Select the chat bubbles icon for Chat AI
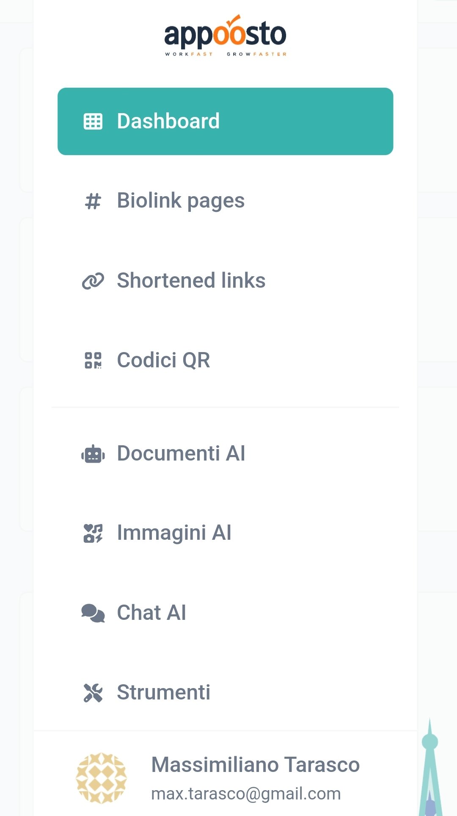The width and height of the screenshot is (457, 816). click(x=92, y=613)
